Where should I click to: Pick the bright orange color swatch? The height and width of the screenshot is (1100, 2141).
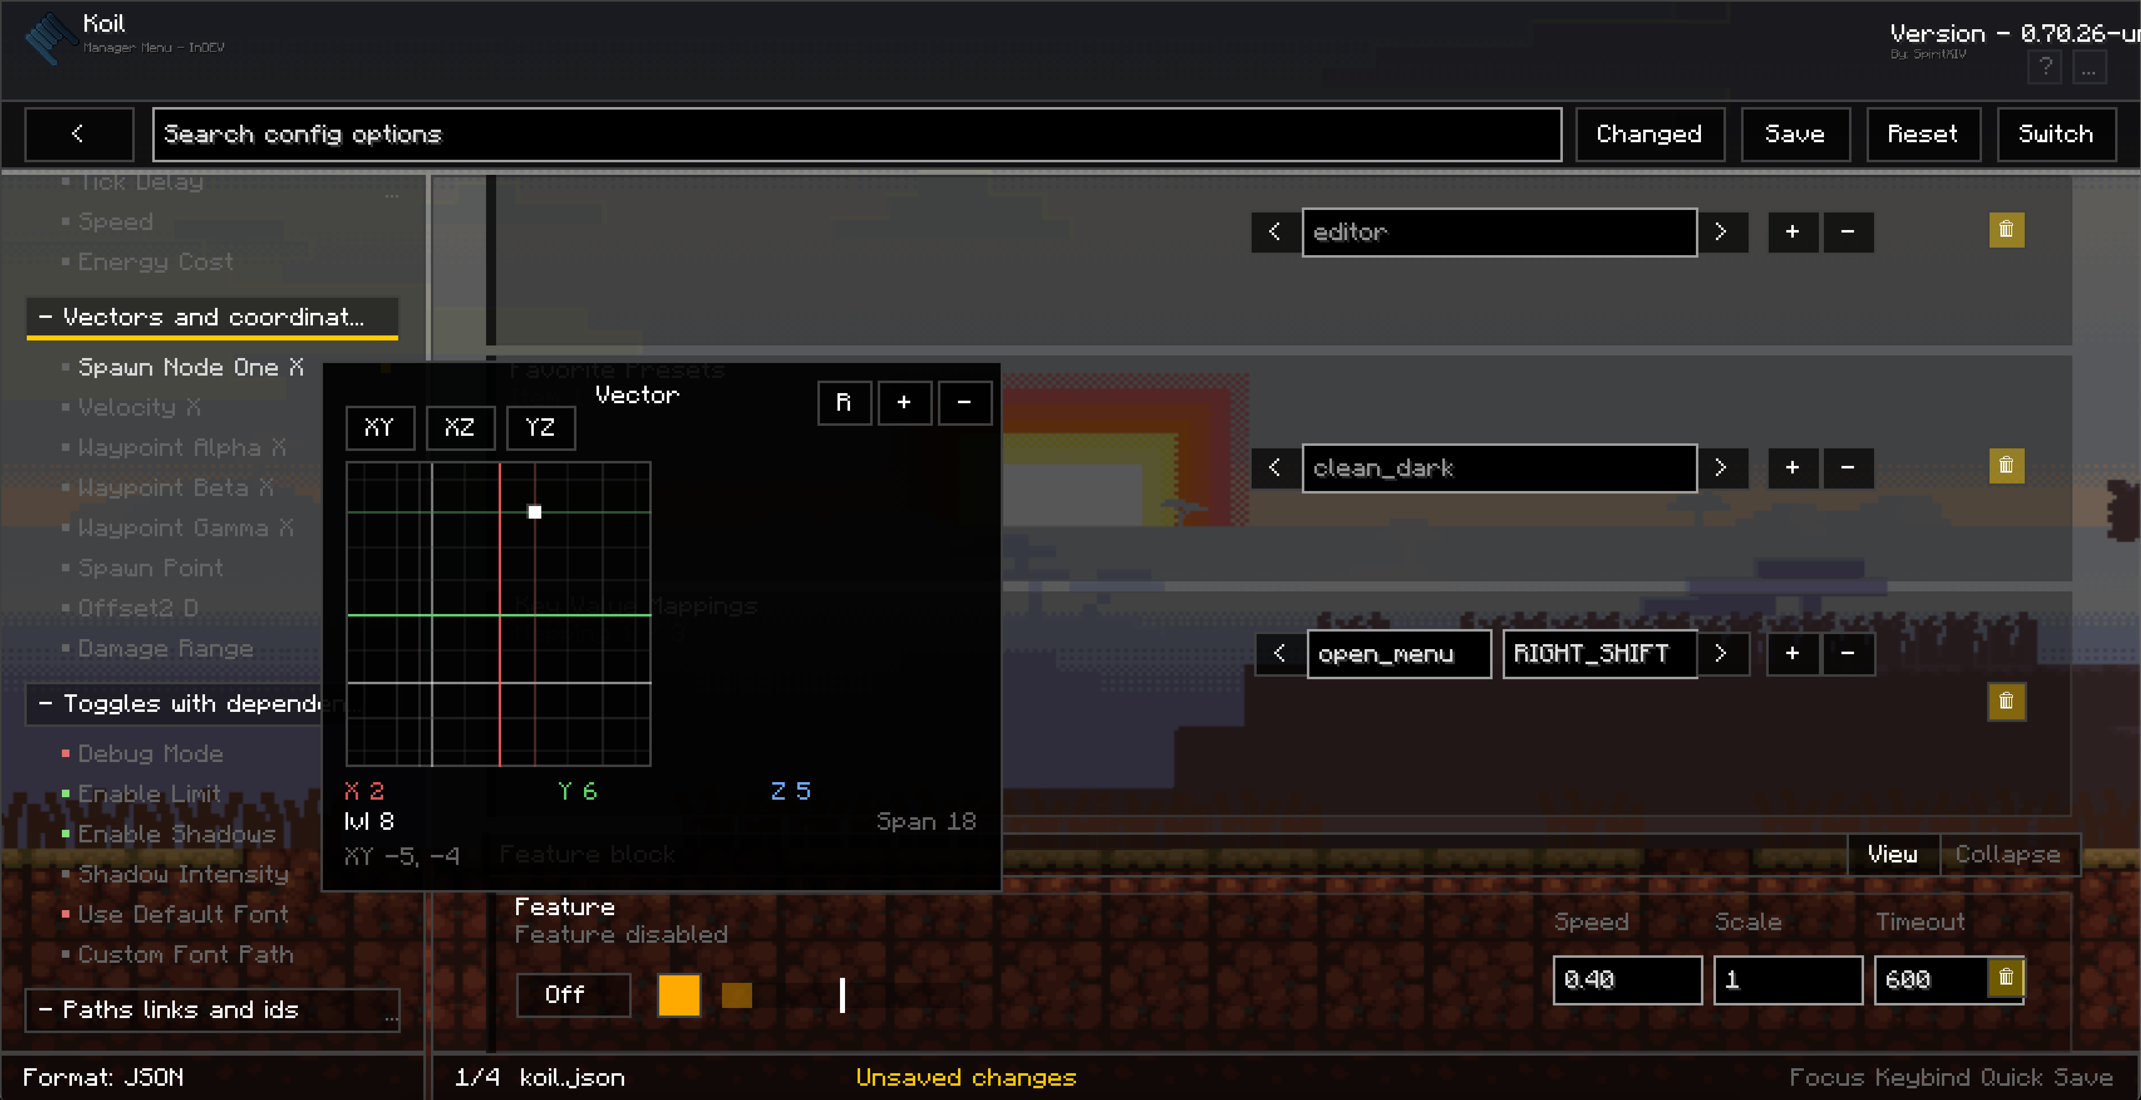tap(679, 995)
